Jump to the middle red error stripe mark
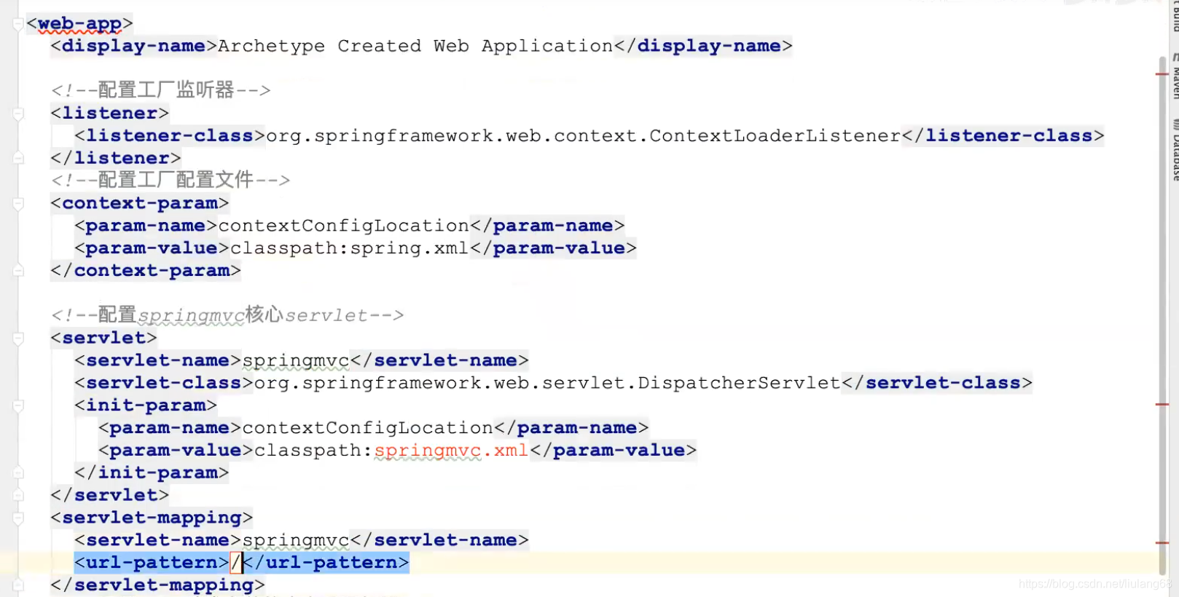 coord(1162,404)
